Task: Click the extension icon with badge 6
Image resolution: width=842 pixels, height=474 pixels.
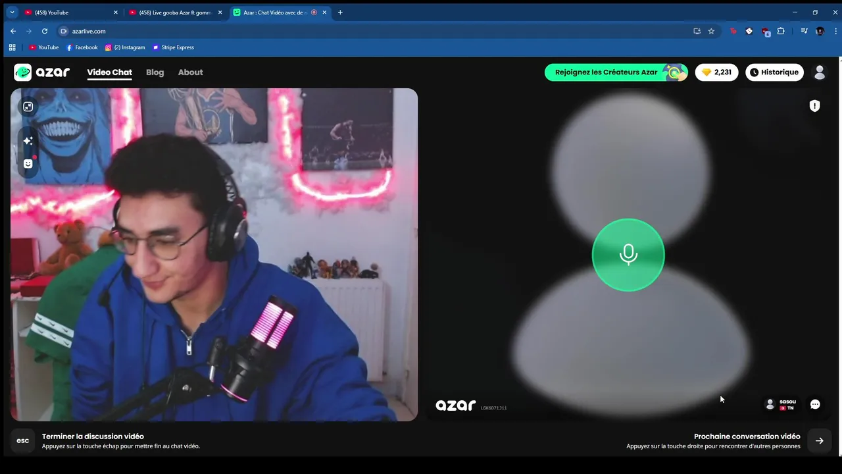Action: (765, 31)
